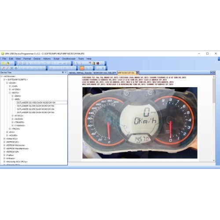Collapse the All Devices root node

2,76
